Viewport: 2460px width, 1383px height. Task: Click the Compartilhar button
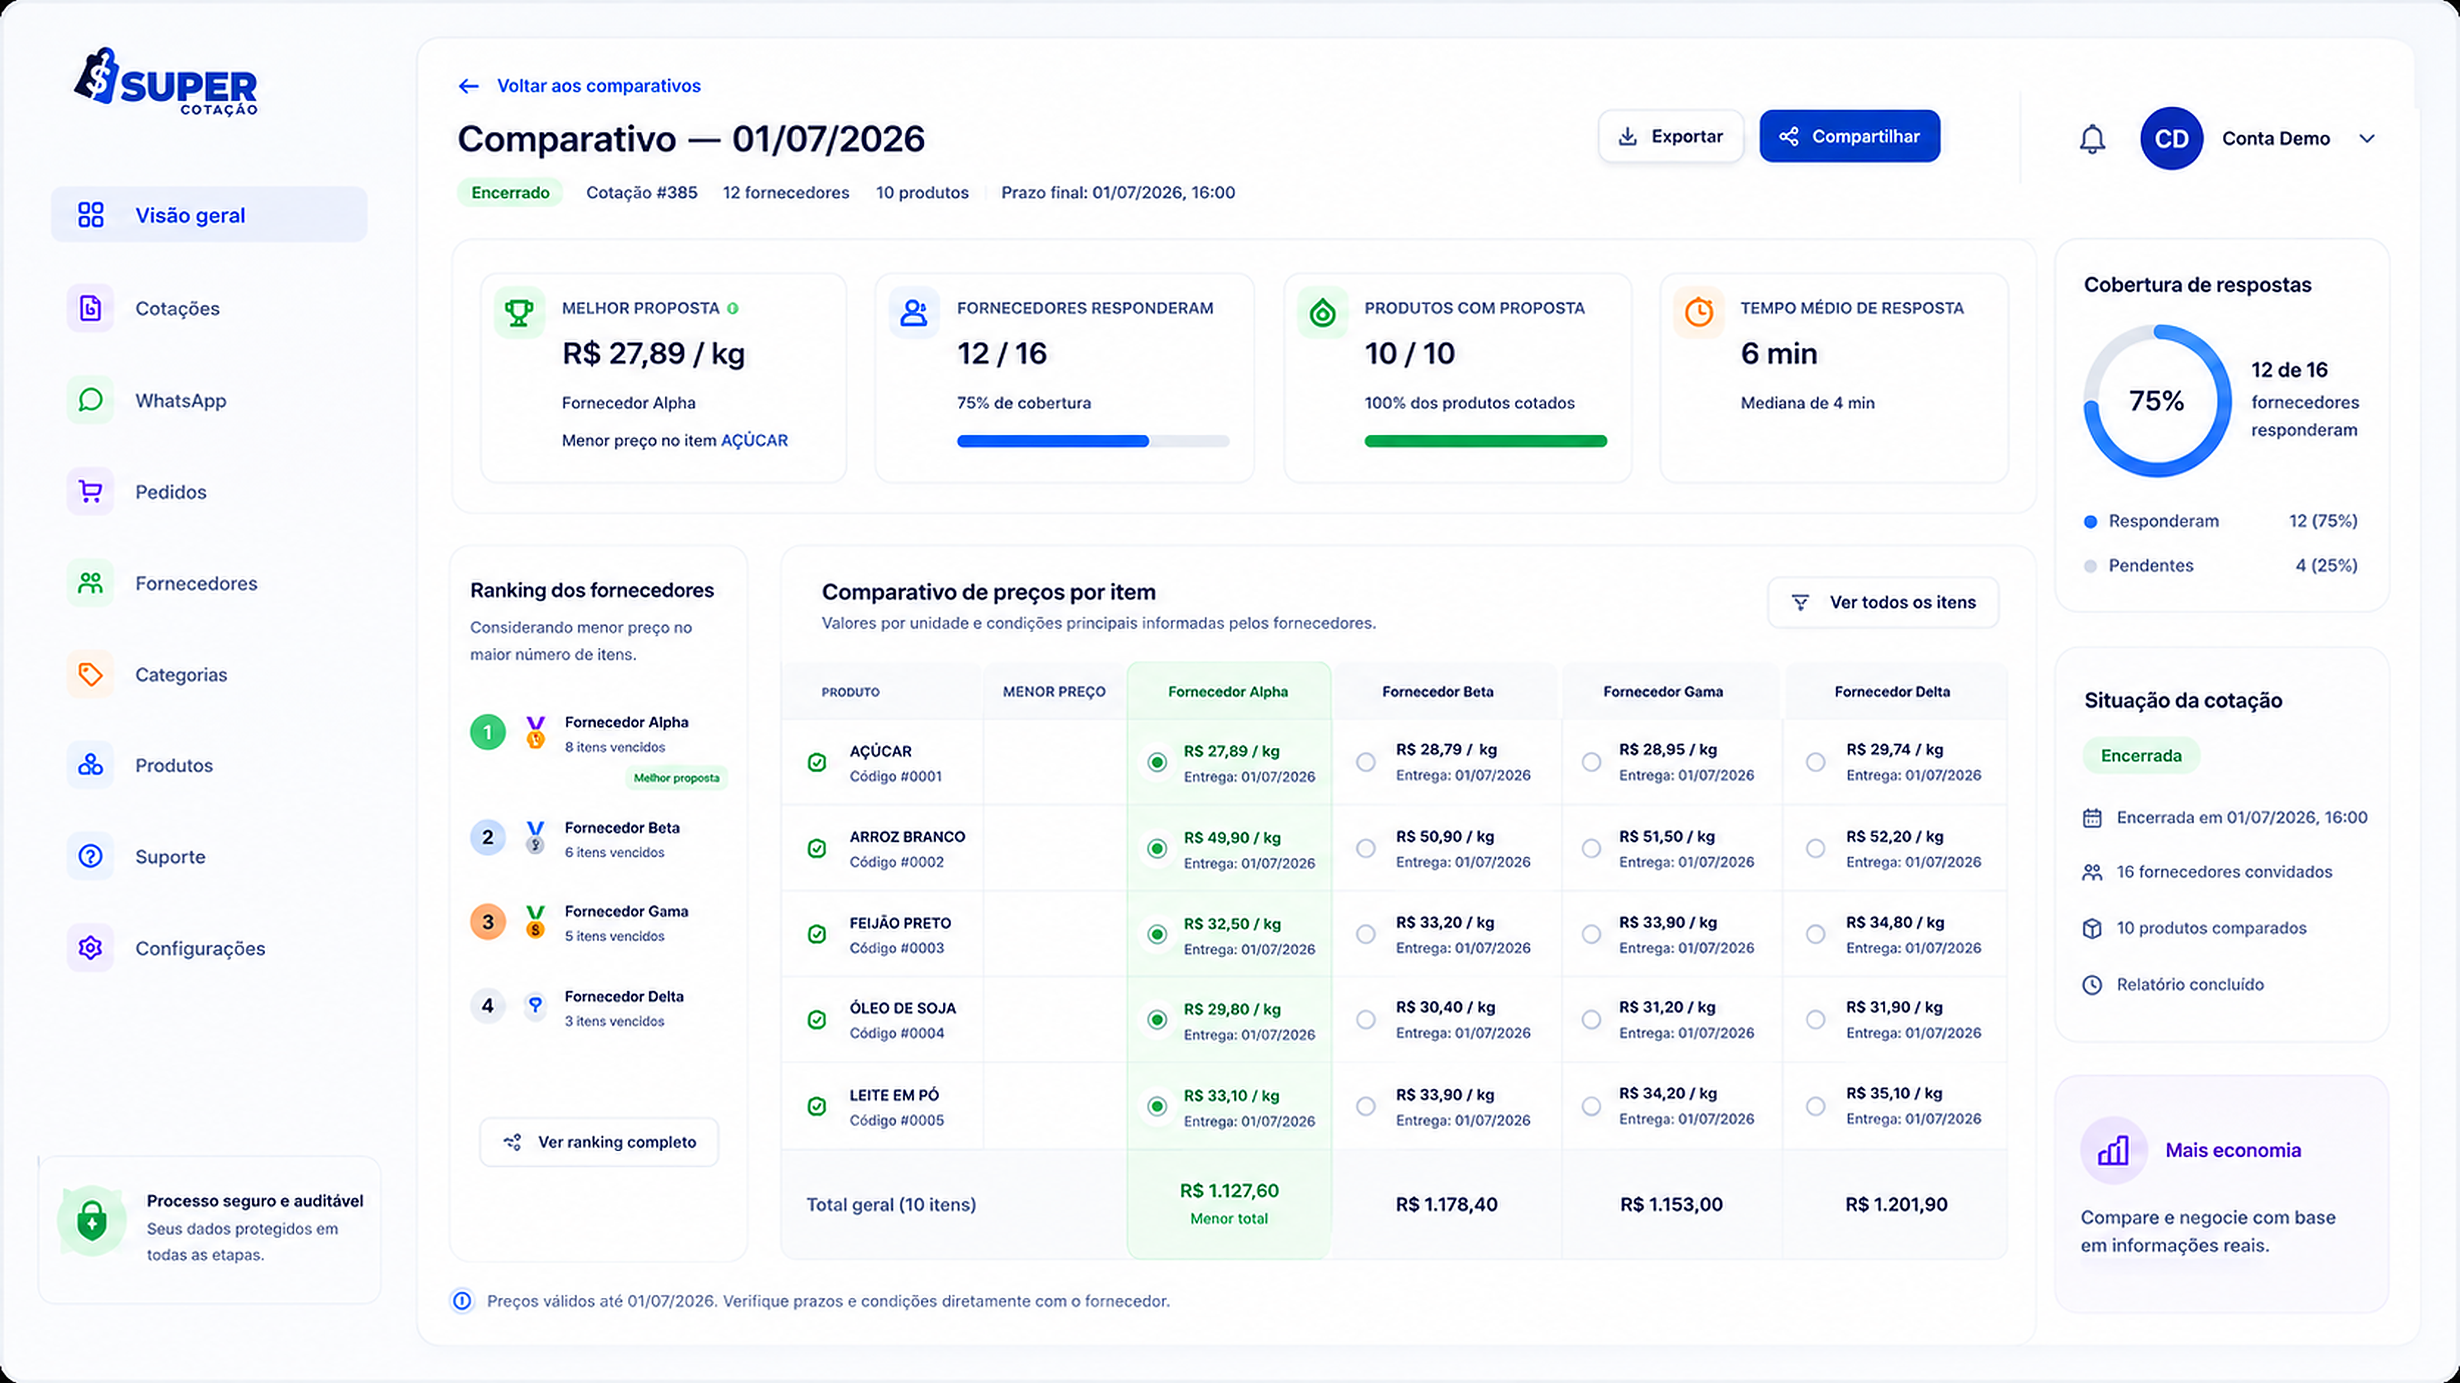coord(1849,136)
